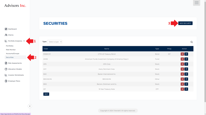
Task: Collapse Portfolio Analytics chevron
Action: click(x=24, y=41)
